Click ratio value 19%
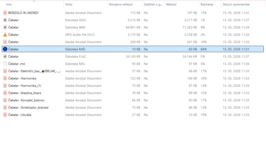 coord(204,115)
